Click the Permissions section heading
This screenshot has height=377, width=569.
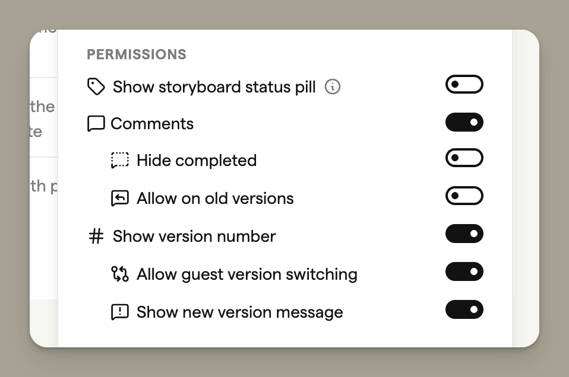[137, 55]
